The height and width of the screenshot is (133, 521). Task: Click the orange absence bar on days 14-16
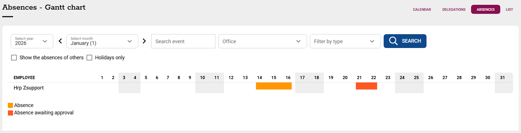tap(274, 86)
